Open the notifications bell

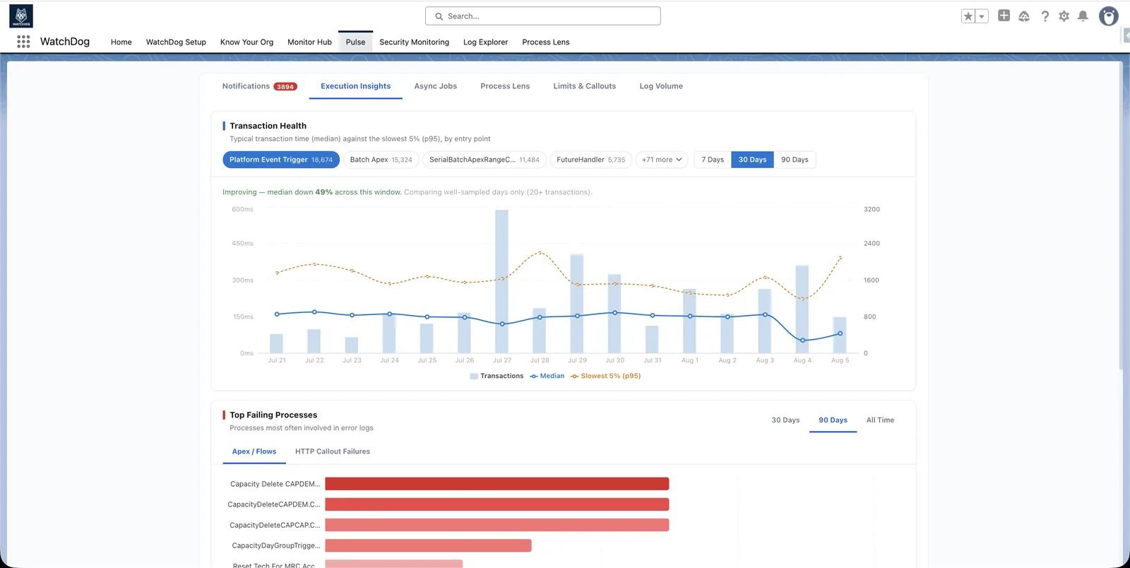click(x=1083, y=16)
